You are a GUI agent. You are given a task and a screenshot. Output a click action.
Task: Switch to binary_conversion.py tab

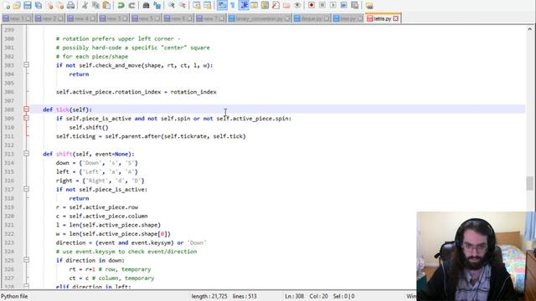[x=259, y=18]
